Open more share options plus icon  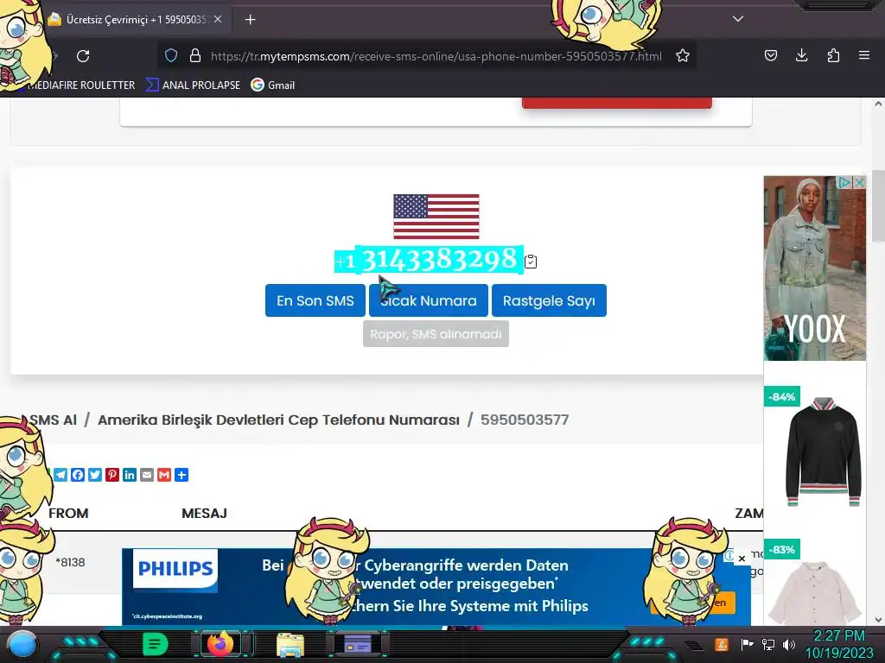tap(181, 475)
